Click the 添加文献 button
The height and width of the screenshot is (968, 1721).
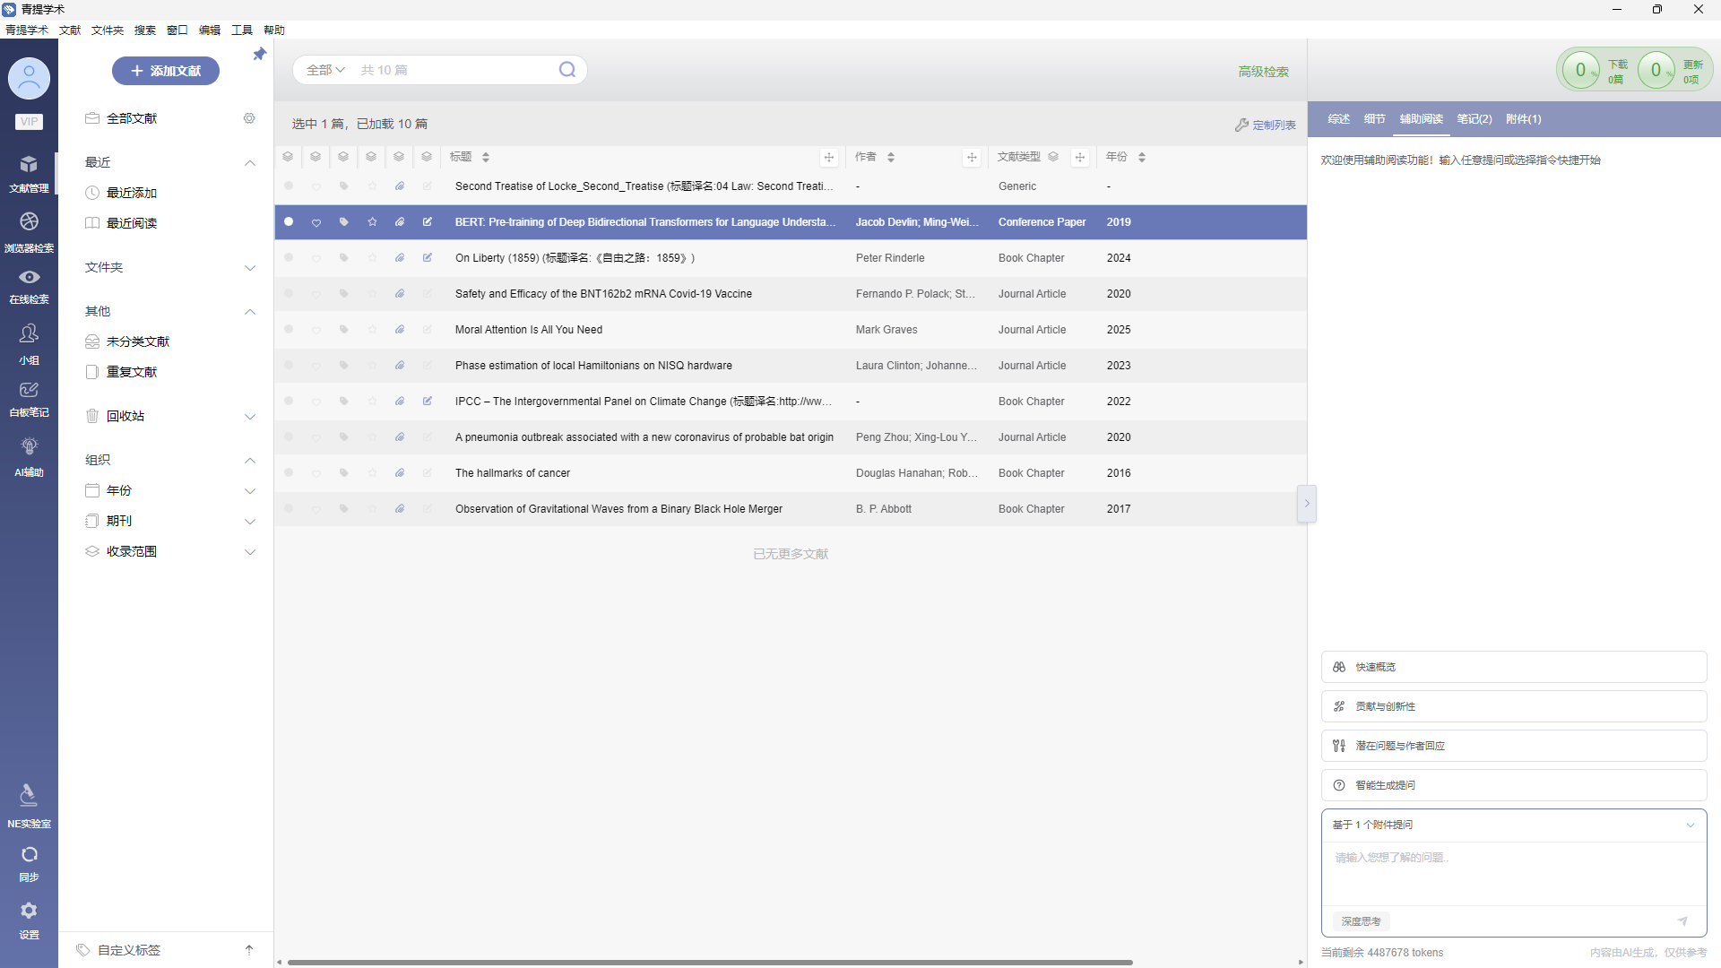(166, 71)
